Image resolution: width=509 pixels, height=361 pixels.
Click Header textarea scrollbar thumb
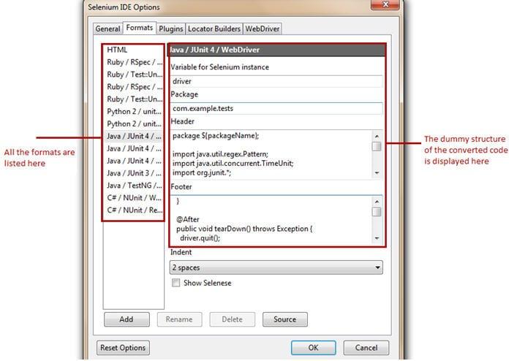coord(377,147)
